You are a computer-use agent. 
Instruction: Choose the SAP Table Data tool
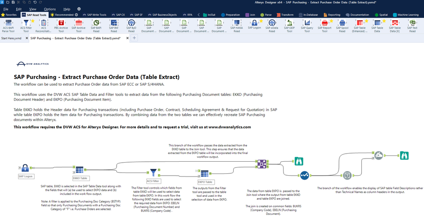coord(378,26)
